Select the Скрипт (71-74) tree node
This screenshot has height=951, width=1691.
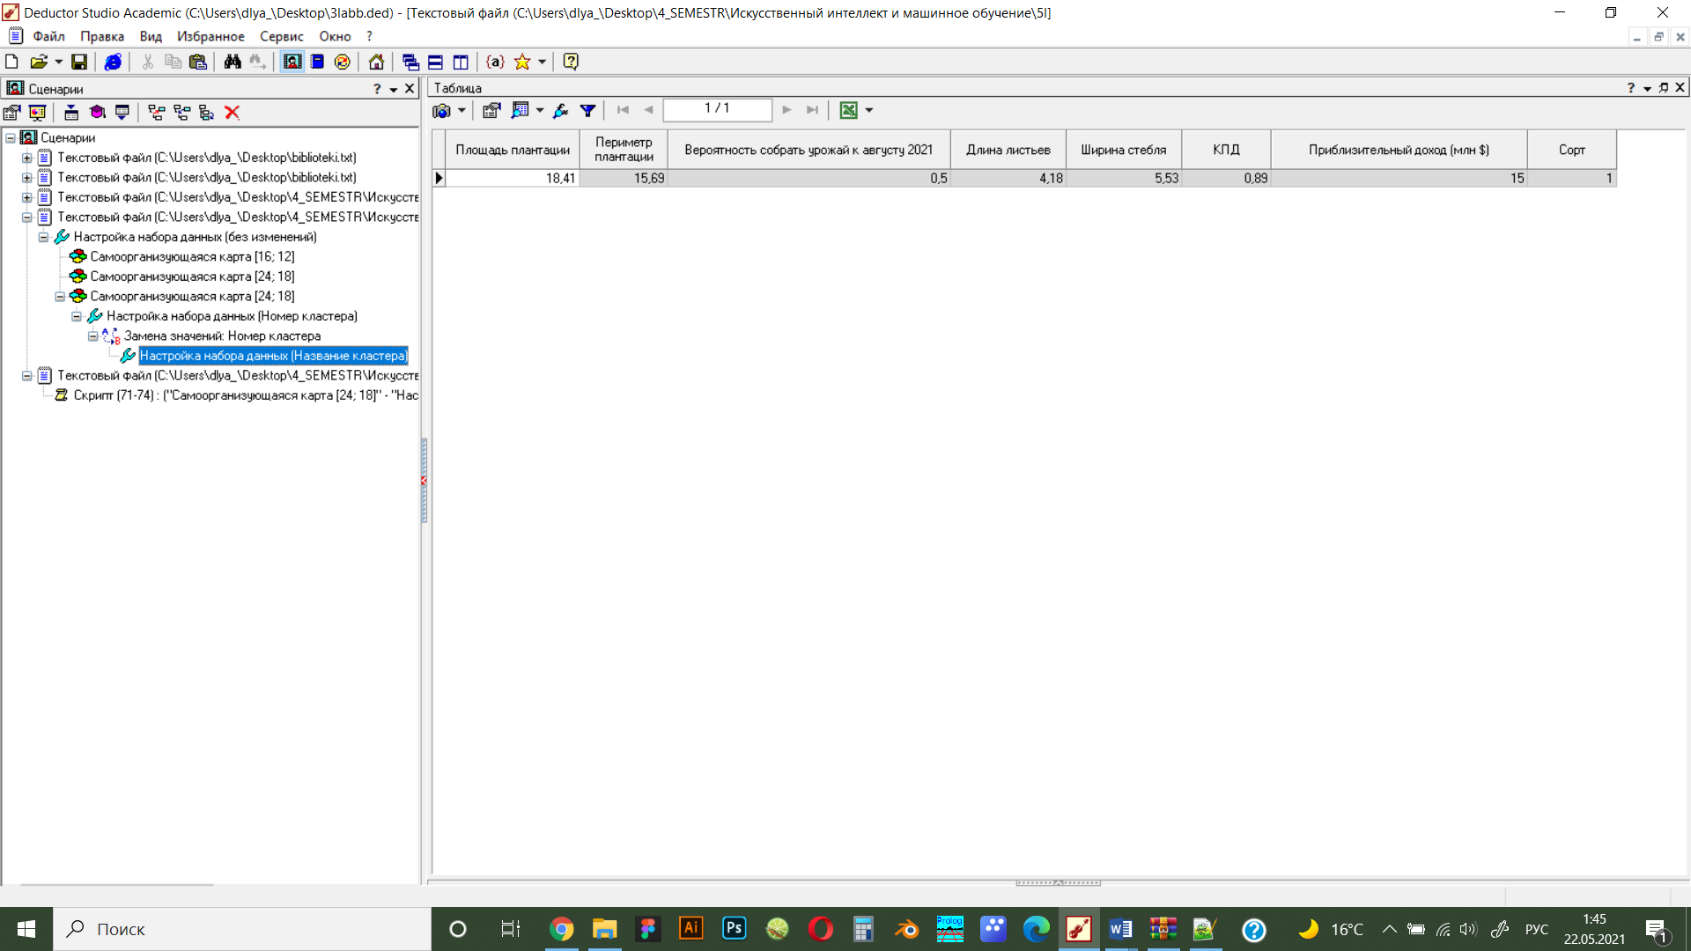(x=246, y=395)
